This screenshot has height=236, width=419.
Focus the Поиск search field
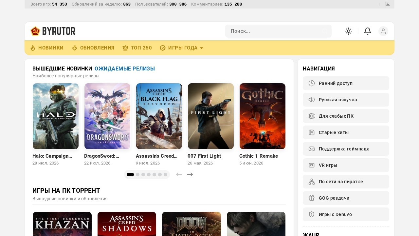point(278,31)
